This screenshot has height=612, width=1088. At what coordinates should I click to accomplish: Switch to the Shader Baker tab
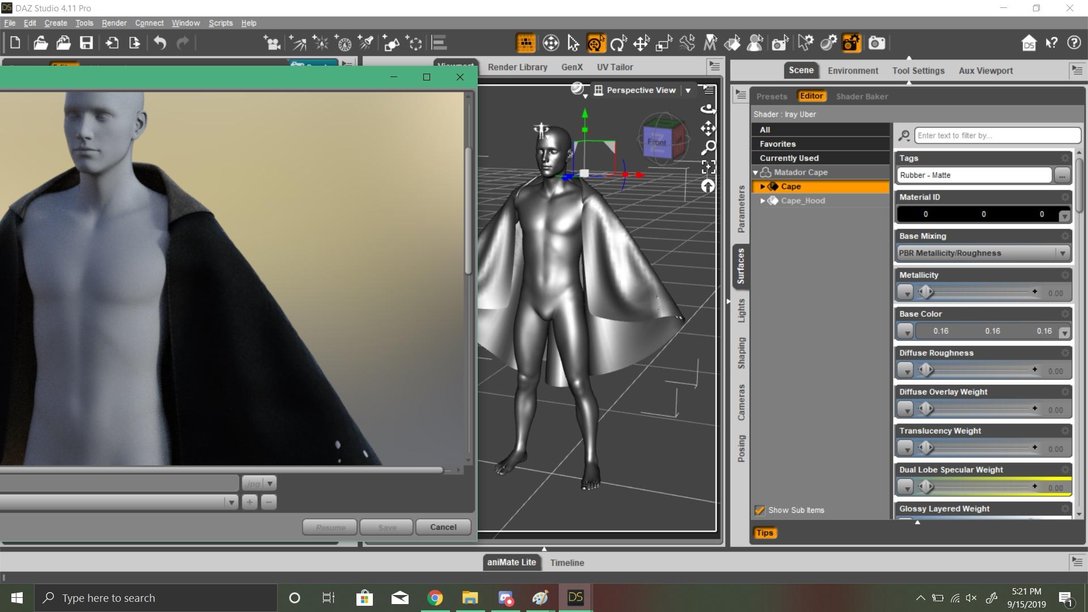[x=861, y=96]
